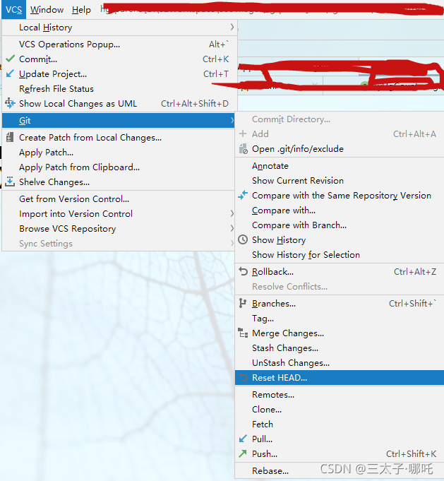This screenshot has height=481, width=444.
Task: Select Show Current Revision
Action: click(x=340, y=180)
